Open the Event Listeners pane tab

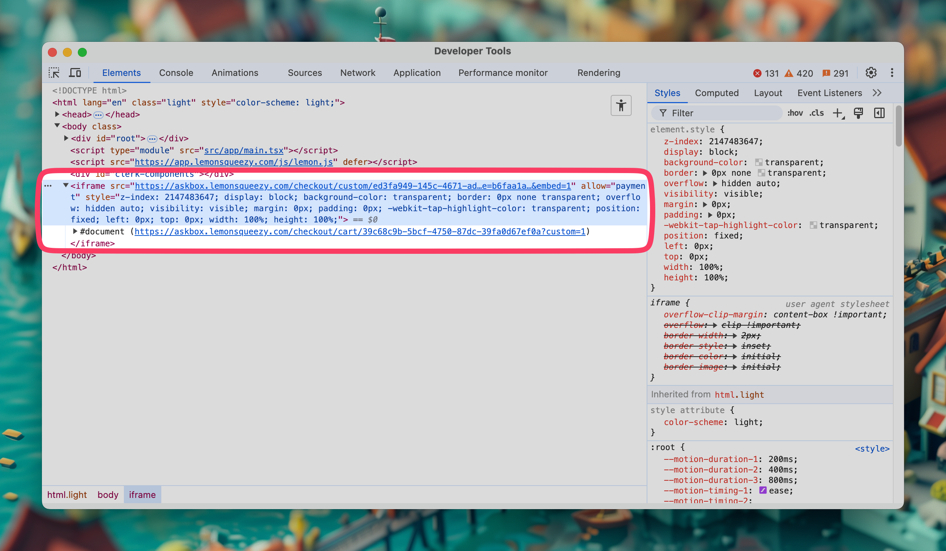tap(830, 93)
